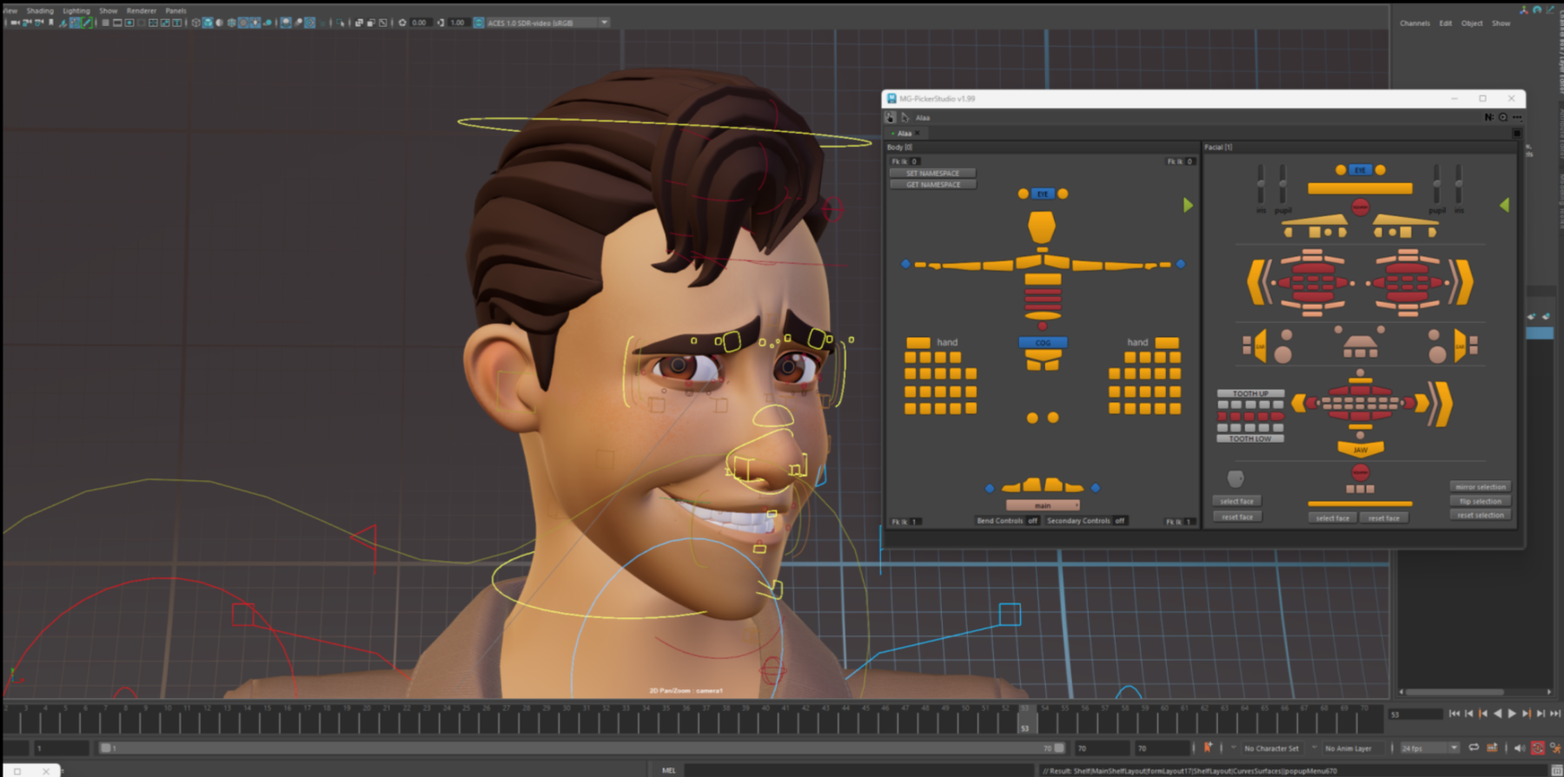Screen dimensions: 1564x777
Task: Adjust the right iris slider
Action: [1459, 184]
